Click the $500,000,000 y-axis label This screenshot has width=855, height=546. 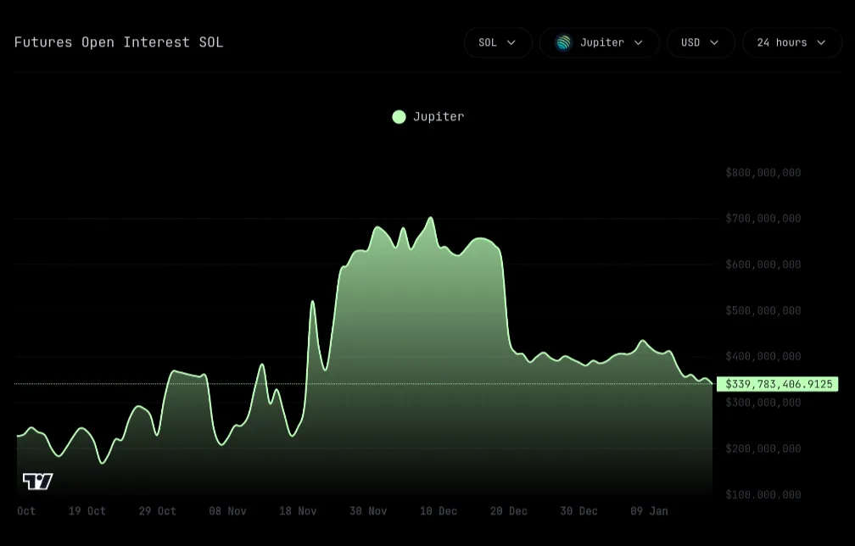pyautogui.click(x=763, y=310)
